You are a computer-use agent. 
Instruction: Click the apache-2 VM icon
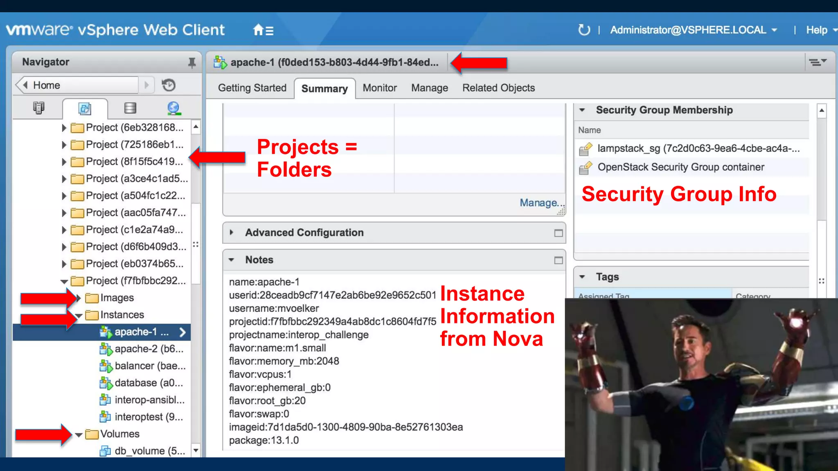[106, 349]
